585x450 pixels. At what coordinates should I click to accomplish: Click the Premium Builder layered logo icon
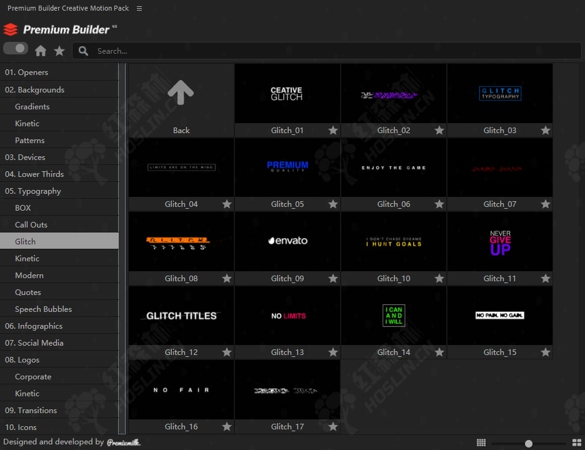tap(11, 29)
